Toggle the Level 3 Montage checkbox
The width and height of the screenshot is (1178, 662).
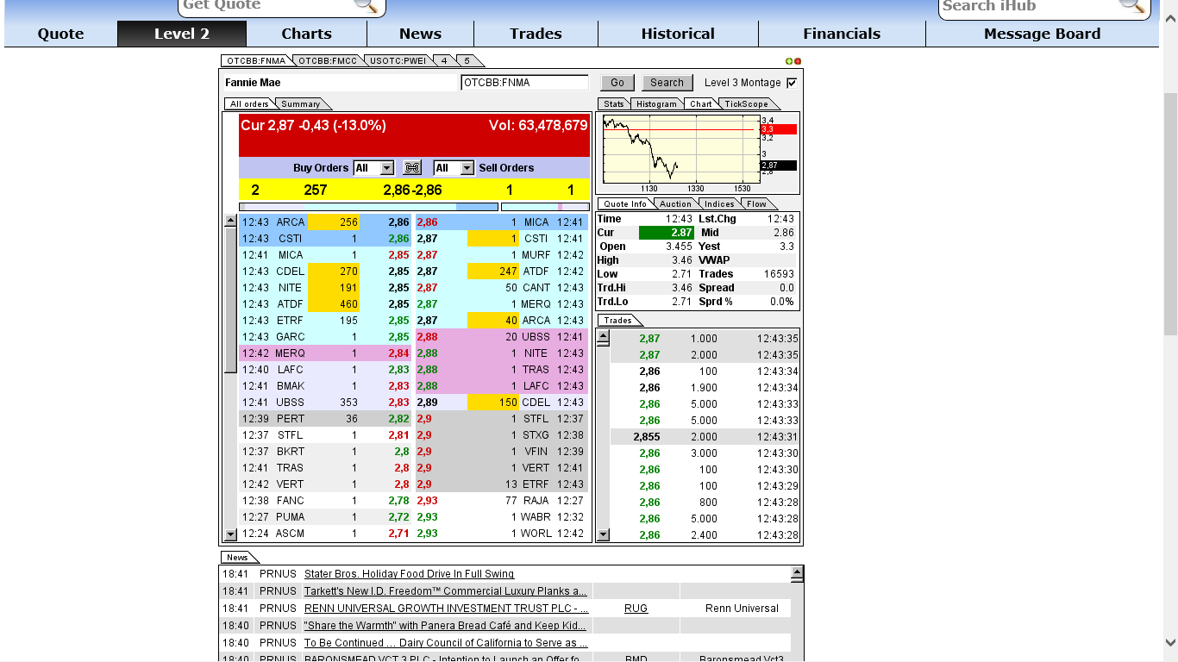[x=790, y=82]
